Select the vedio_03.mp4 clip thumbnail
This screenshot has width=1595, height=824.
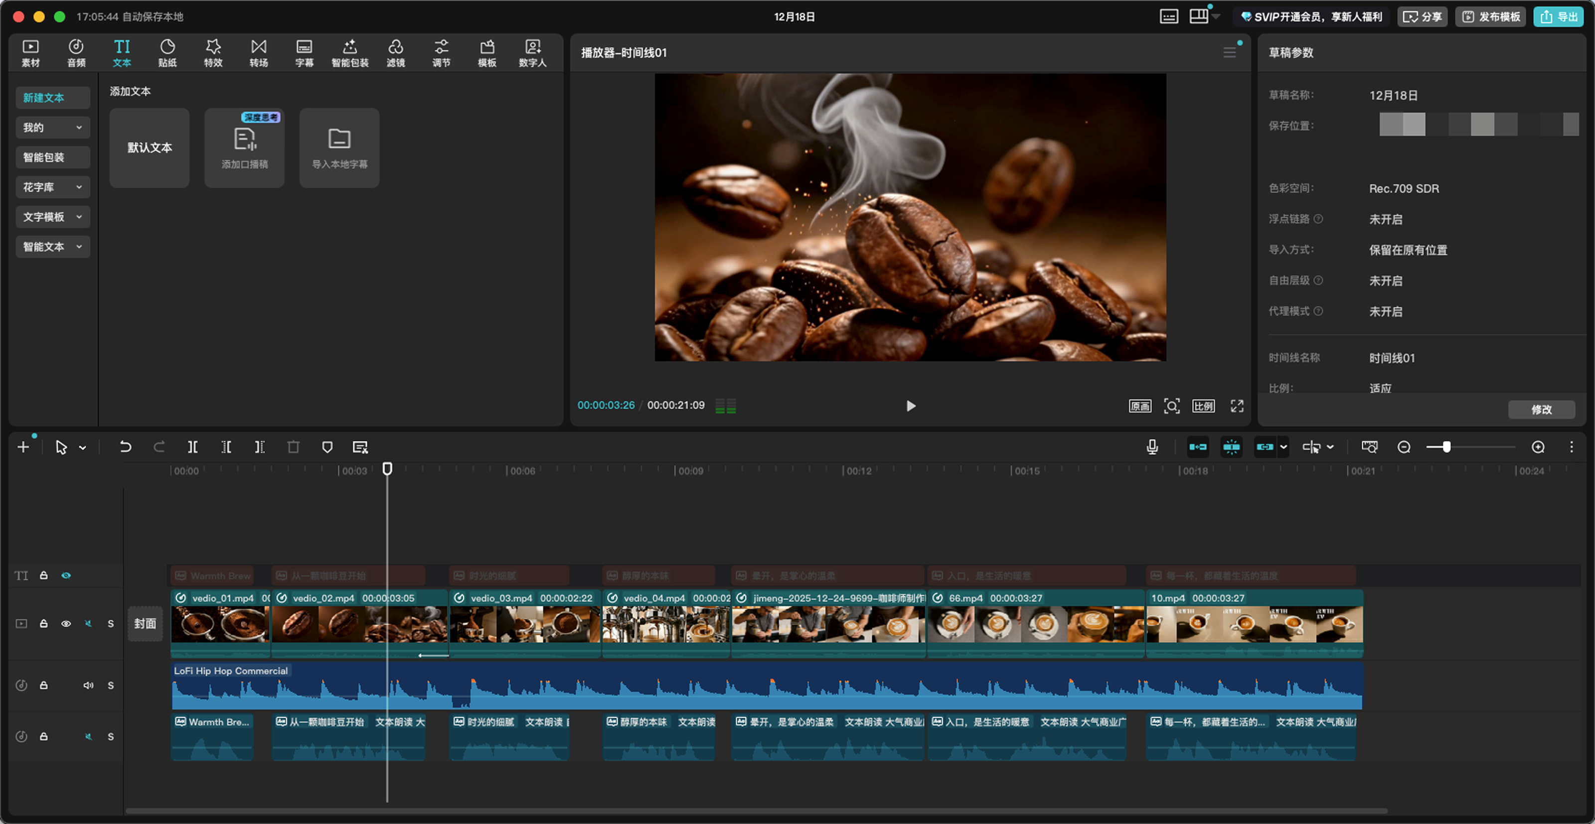point(524,624)
